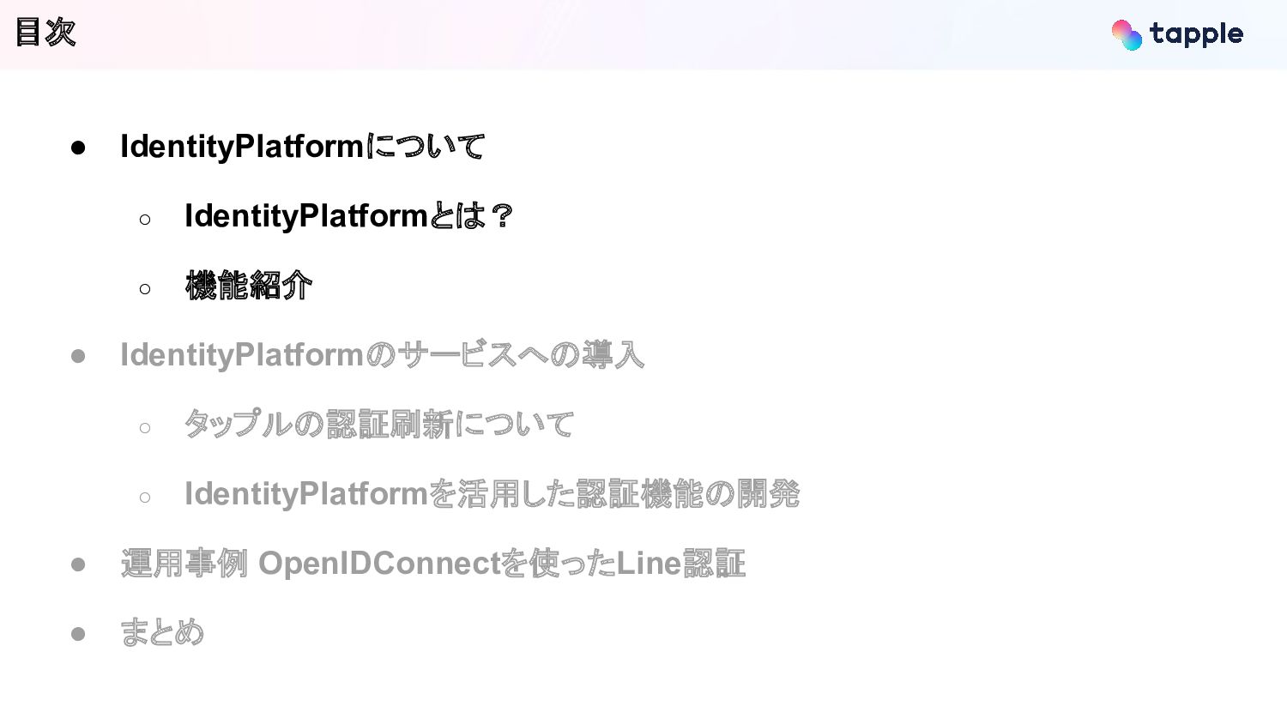The width and height of the screenshot is (1287, 724).
Task: Click the gradient header bar
Action: [601, 34]
